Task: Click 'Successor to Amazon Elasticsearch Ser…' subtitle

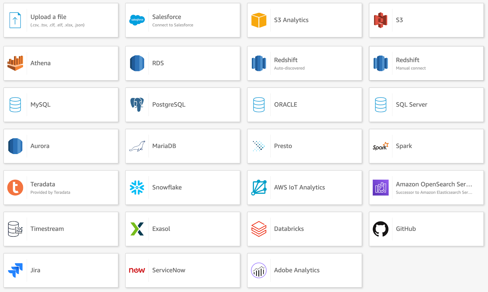Action: point(434,192)
